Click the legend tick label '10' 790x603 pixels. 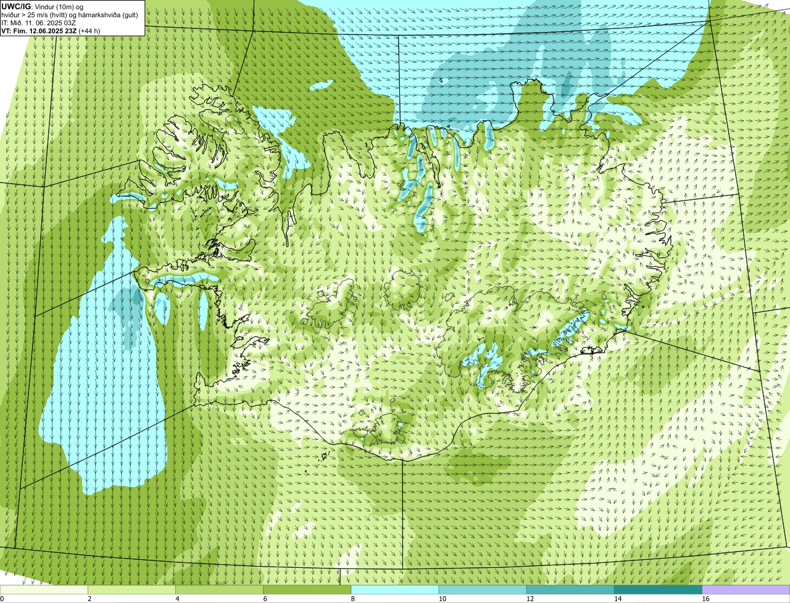442,598
